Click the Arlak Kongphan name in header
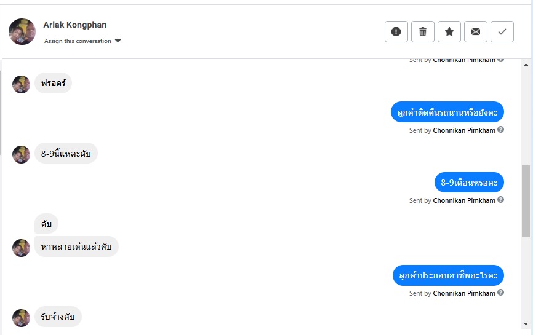 (75, 25)
